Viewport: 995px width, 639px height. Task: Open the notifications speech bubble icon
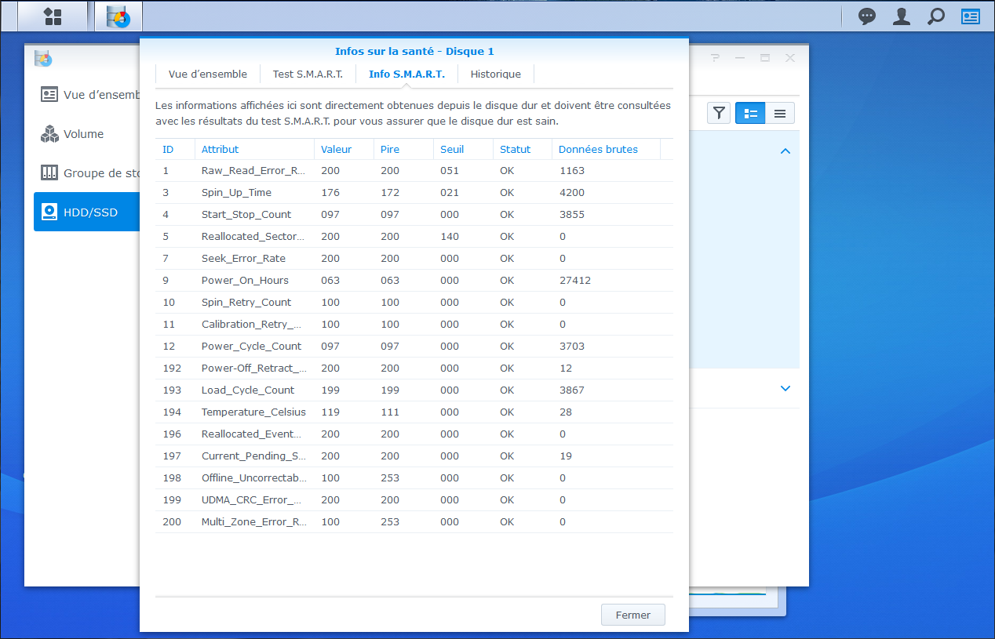[x=866, y=16]
